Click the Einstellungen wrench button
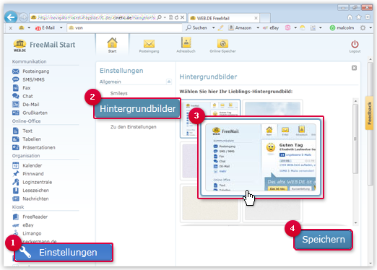This screenshot has height=270, width=377. [64, 253]
